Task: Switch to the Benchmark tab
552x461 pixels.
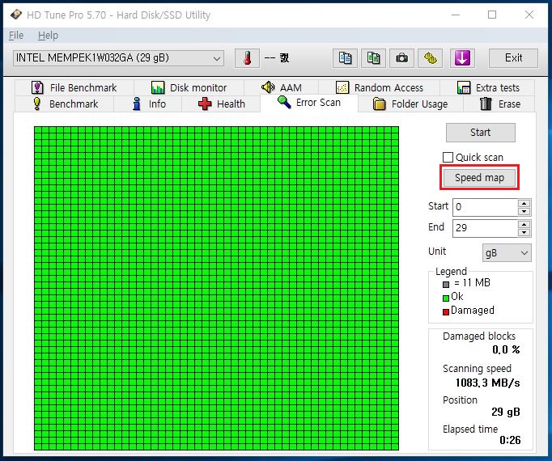Action: tap(66, 104)
